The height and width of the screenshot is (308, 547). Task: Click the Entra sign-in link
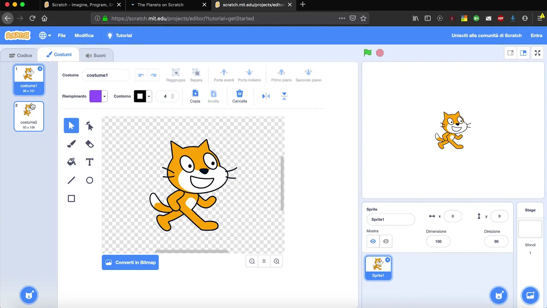tap(536, 36)
